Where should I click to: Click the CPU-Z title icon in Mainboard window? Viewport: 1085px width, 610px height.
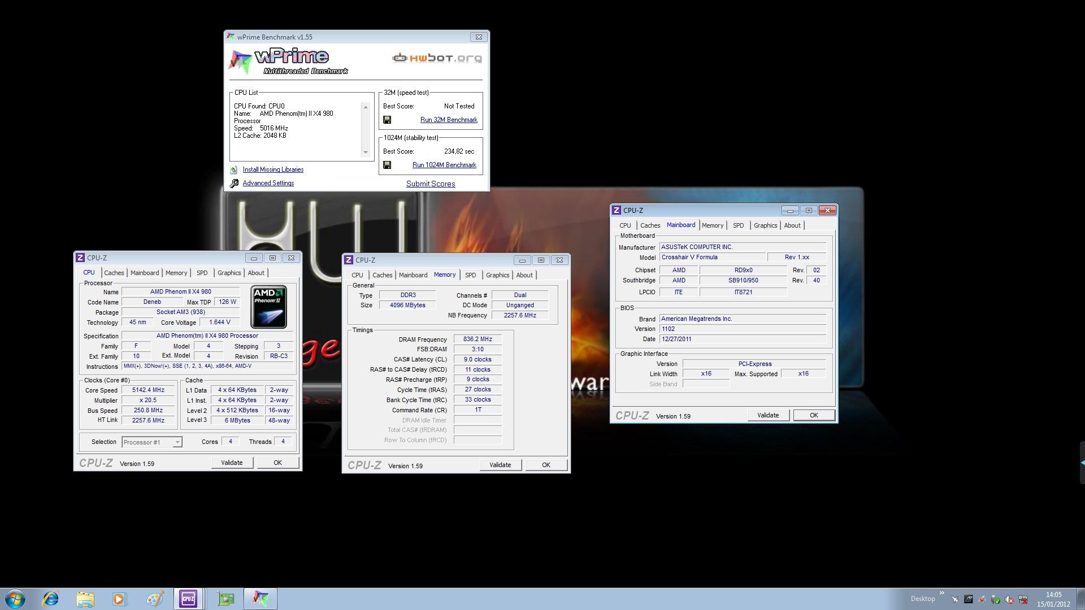point(617,210)
